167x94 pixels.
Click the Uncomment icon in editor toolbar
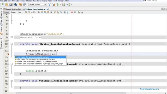click(x=79, y=12)
